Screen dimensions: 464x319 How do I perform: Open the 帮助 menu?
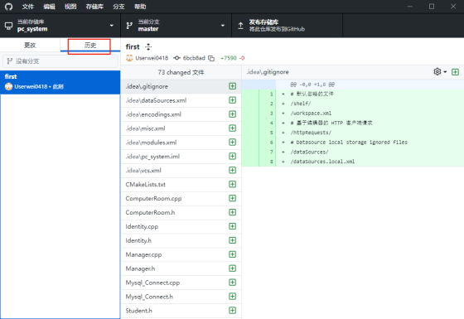tap(140, 7)
